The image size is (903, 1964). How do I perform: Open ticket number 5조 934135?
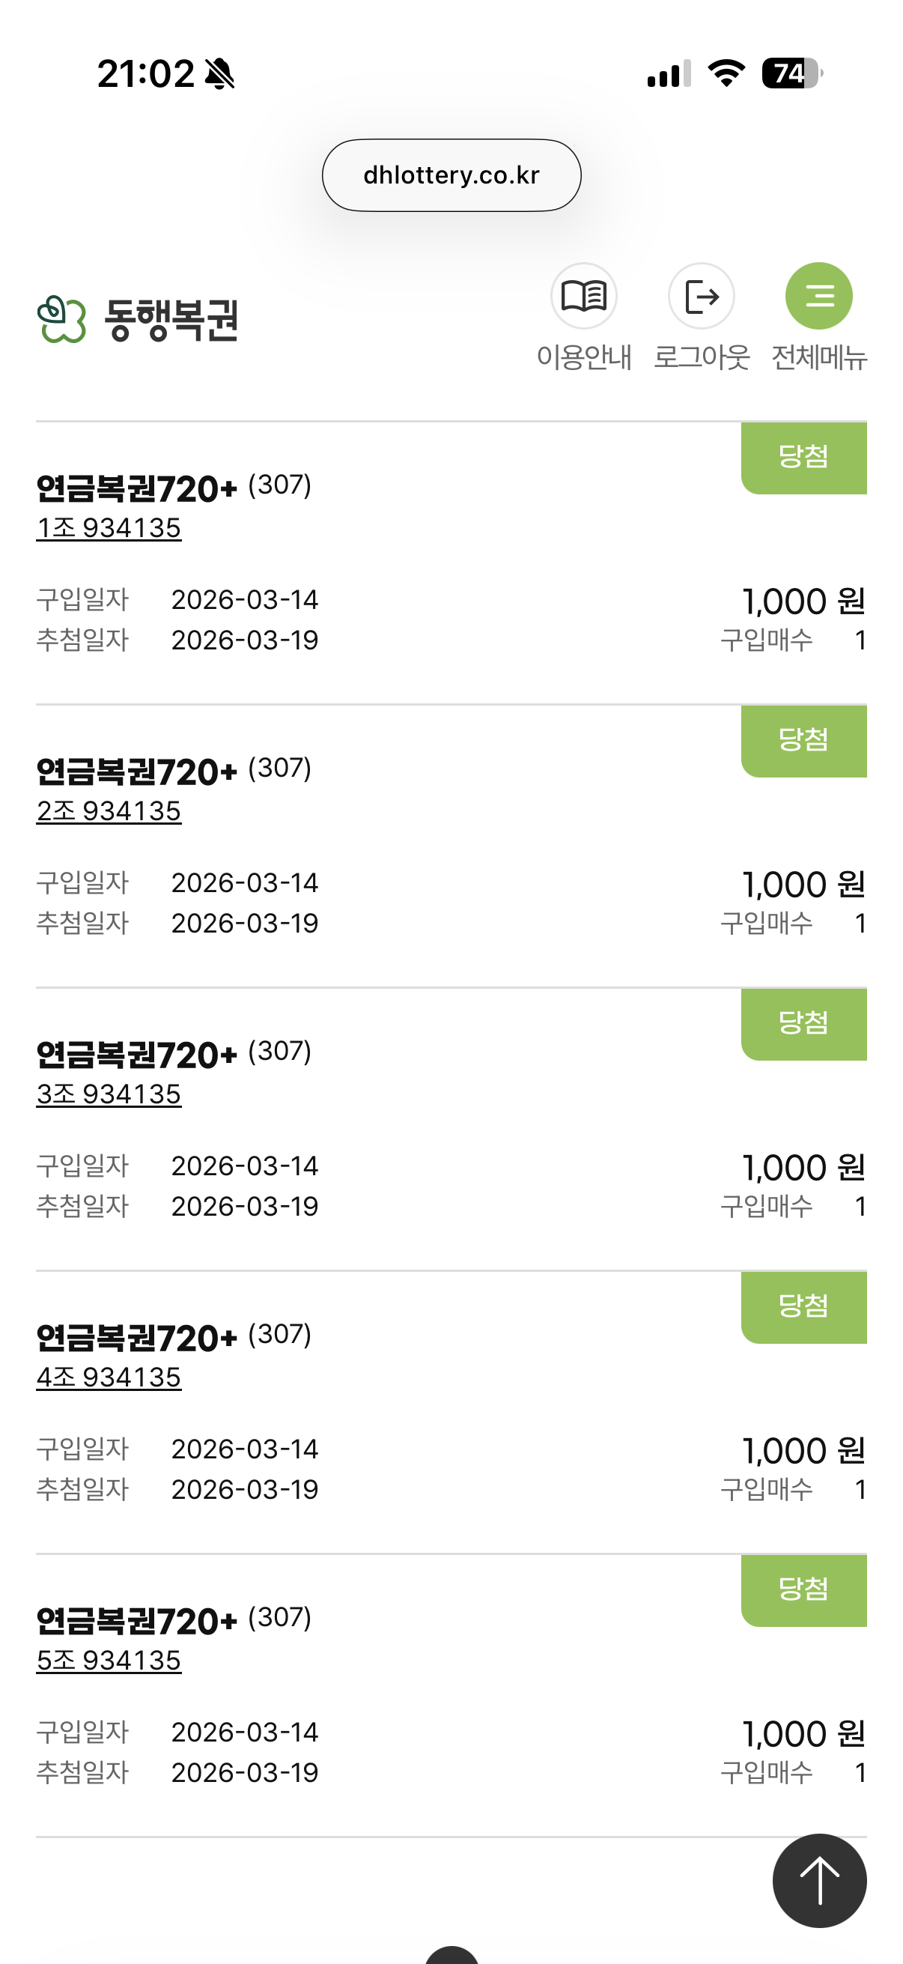click(109, 1660)
